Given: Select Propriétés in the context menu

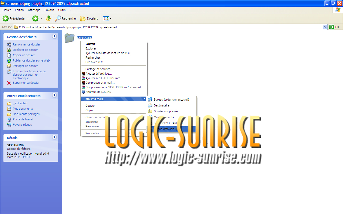Looking at the screenshot, I should click(92, 133).
